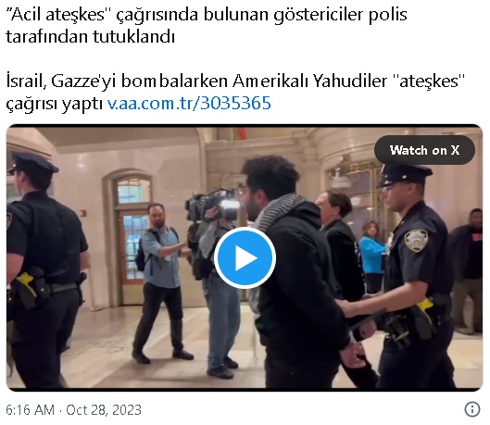
Task: Click the white triangle inside the play circle
Action: (x=246, y=258)
